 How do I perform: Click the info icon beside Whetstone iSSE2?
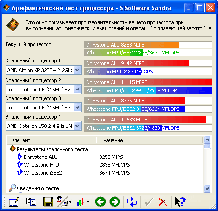(x=20, y=172)
